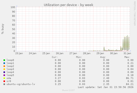
Task: Click the yellow loop3 legend swatch
Action: tap(4, 69)
